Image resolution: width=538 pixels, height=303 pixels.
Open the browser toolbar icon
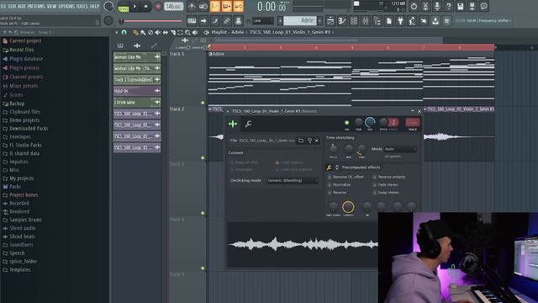(377, 21)
